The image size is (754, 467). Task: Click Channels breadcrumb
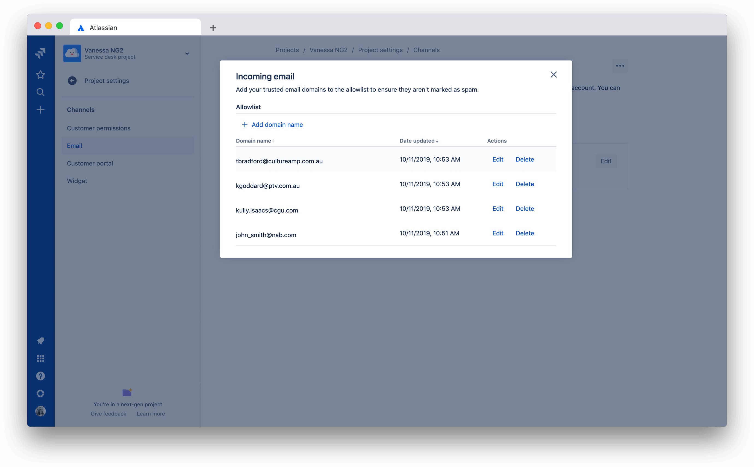[x=426, y=50]
